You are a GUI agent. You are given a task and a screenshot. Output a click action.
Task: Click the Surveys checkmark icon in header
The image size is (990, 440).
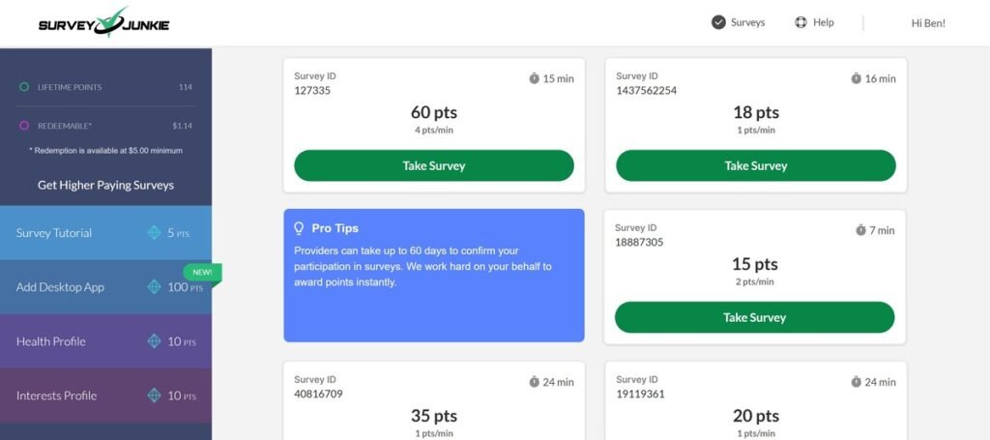pyautogui.click(x=718, y=22)
